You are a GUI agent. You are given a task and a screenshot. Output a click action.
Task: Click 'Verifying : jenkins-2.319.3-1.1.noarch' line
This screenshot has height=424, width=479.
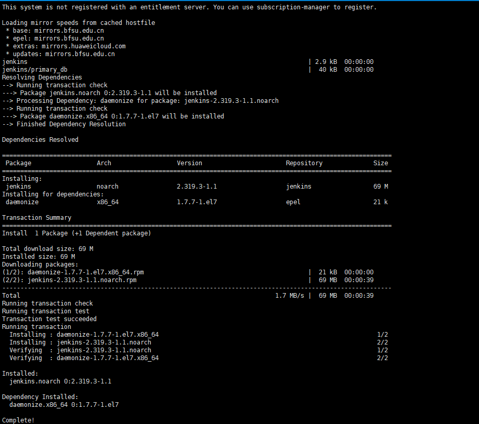(80, 350)
